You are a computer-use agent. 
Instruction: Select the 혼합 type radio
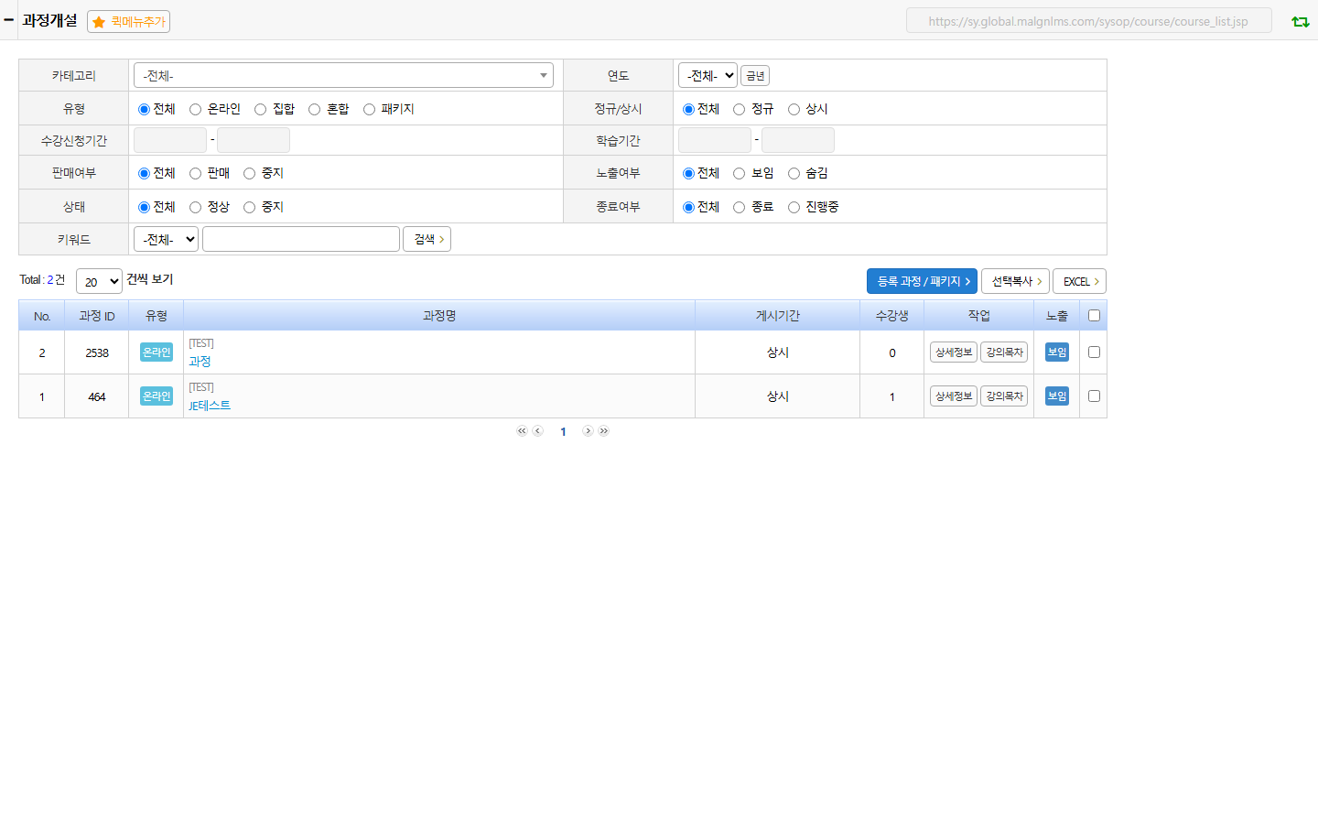(314, 110)
